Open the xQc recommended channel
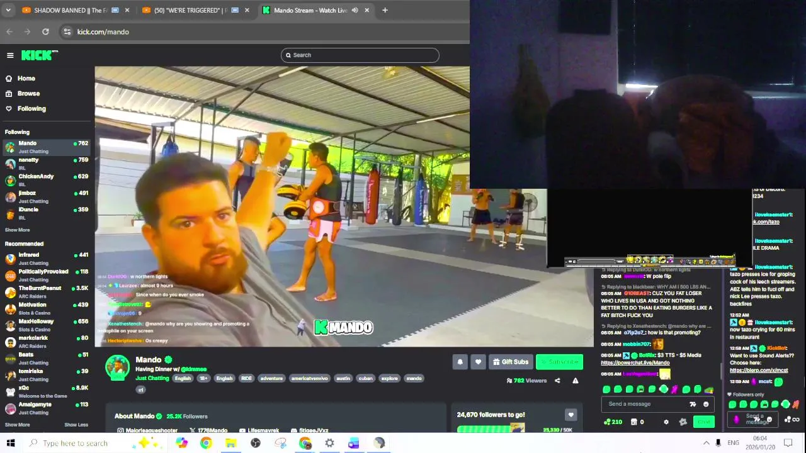 [45, 391]
